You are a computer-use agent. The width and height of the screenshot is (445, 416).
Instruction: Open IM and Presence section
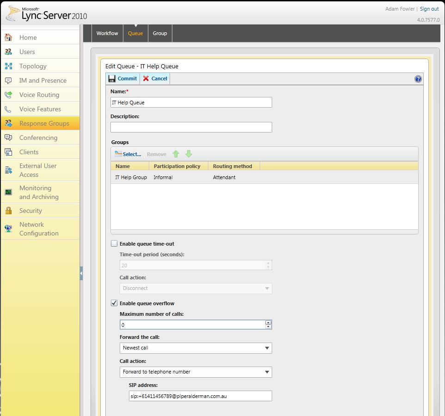coord(40,80)
